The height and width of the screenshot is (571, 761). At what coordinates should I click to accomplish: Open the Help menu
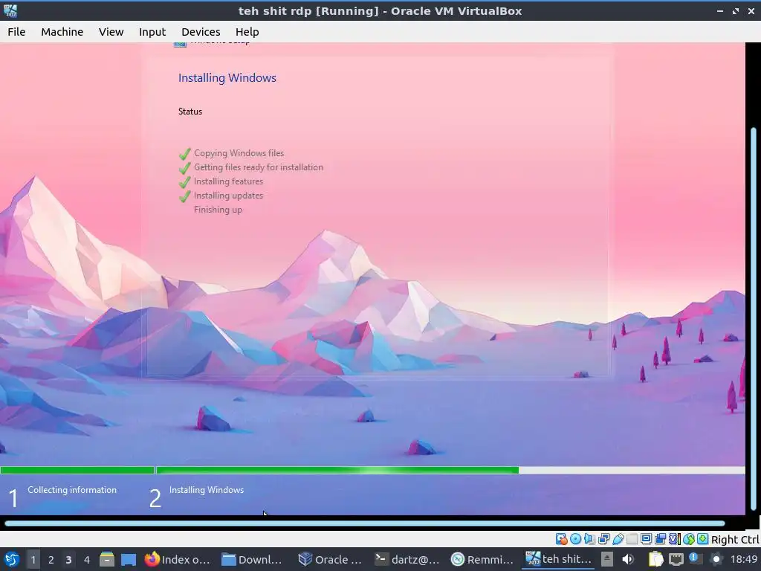point(247,31)
